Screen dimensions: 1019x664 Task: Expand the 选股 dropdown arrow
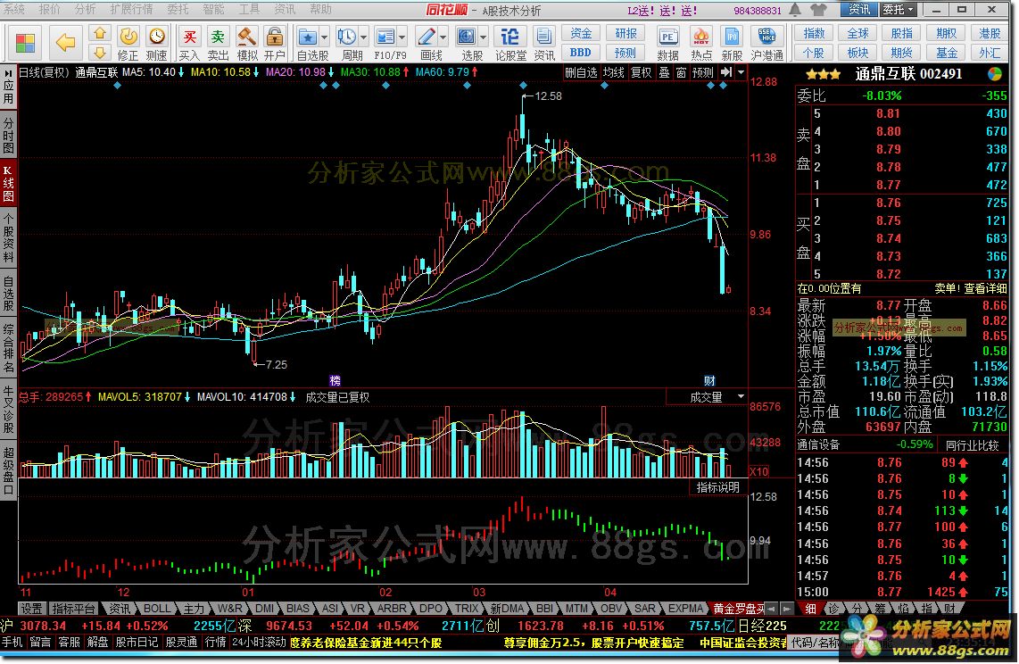[x=483, y=37]
